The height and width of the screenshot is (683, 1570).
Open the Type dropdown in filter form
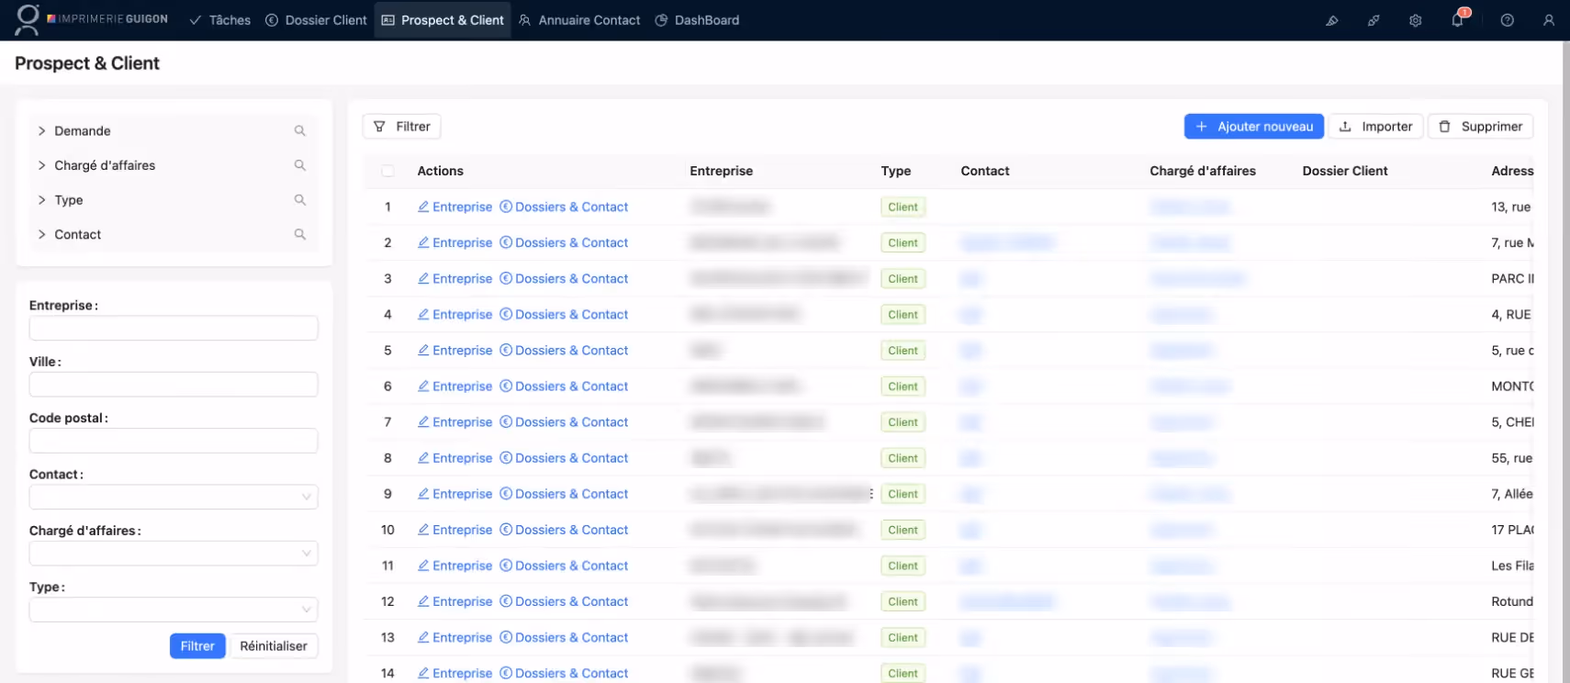click(174, 610)
